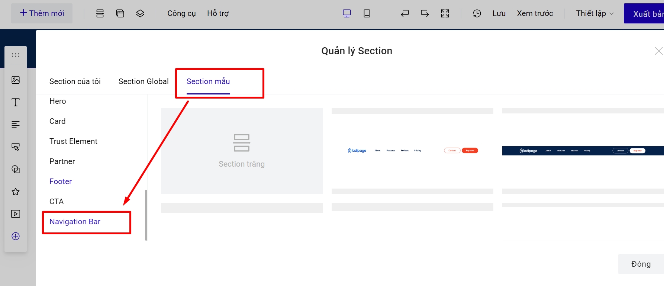Click the category list scrollbar
Viewport: 664px width, 286px height.
pos(146,215)
